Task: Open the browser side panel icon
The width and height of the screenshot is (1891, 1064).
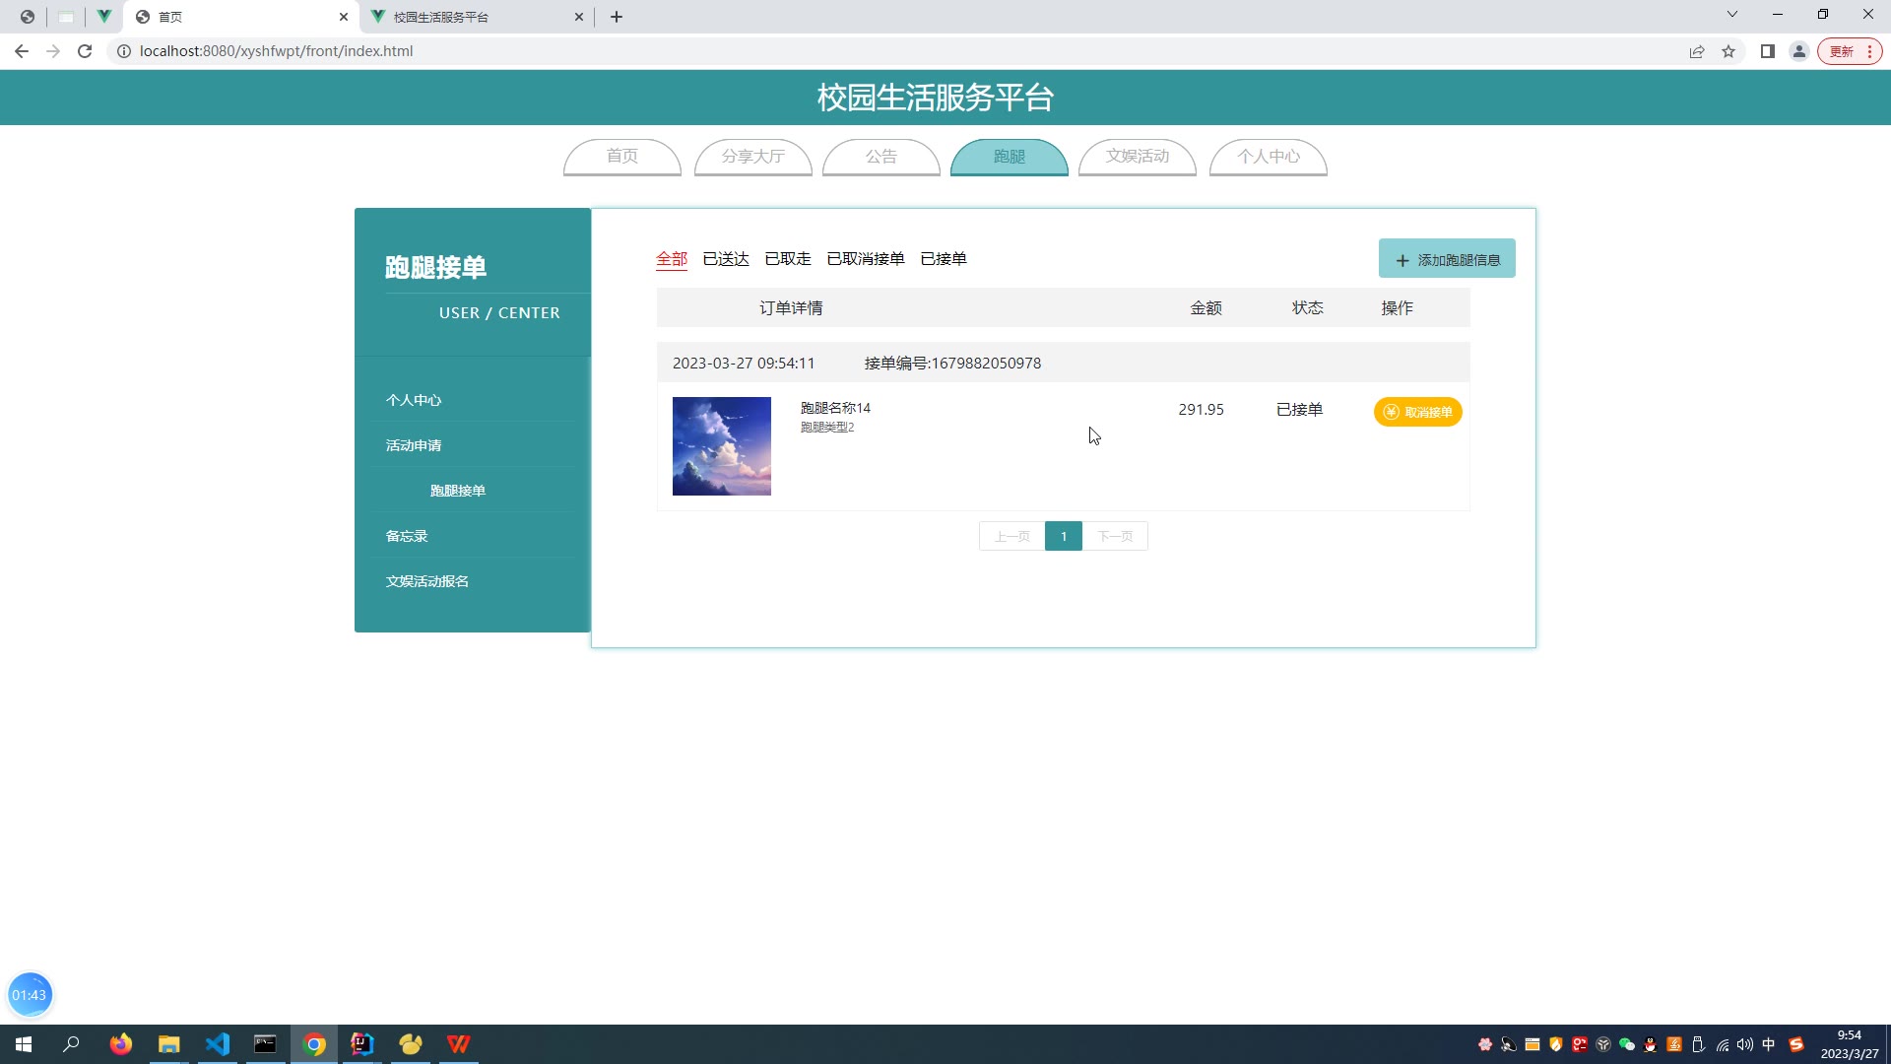Action: click(1768, 51)
